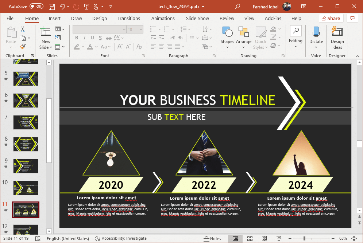Apply text Shadow
The height and width of the screenshot is (243, 363).
(x=100, y=38)
